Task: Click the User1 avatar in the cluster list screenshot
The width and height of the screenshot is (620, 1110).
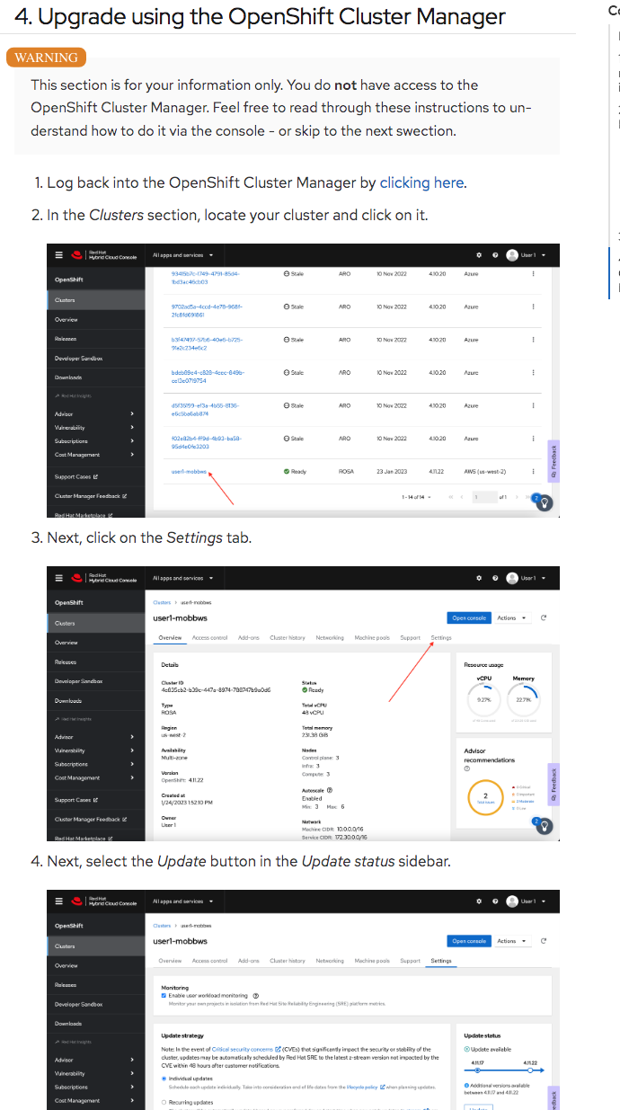Action: pos(512,255)
